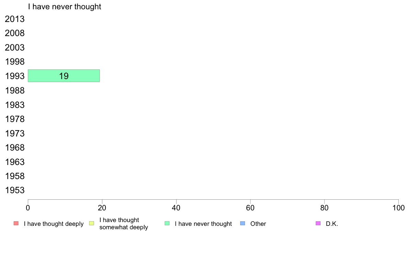The image size is (408, 253).
Task: Select the 60 tick label on the axis
Action: [x=250, y=208]
